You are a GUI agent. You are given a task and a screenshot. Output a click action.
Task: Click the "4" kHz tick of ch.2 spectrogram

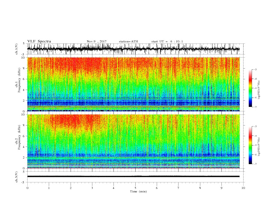[x=24, y=147]
